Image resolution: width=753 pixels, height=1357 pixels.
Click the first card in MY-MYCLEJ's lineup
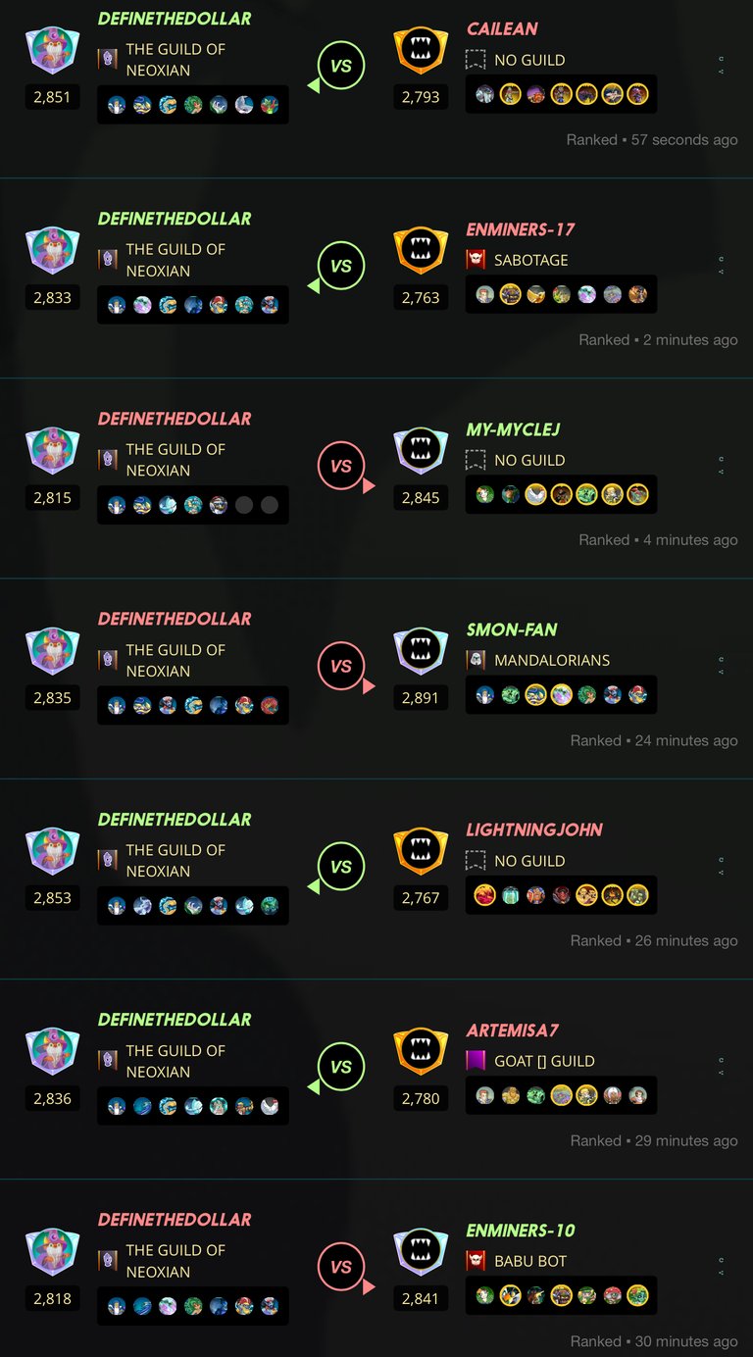[x=484, y=495]
